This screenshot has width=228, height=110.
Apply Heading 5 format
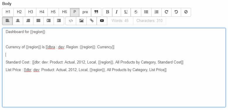coord(53,12)
